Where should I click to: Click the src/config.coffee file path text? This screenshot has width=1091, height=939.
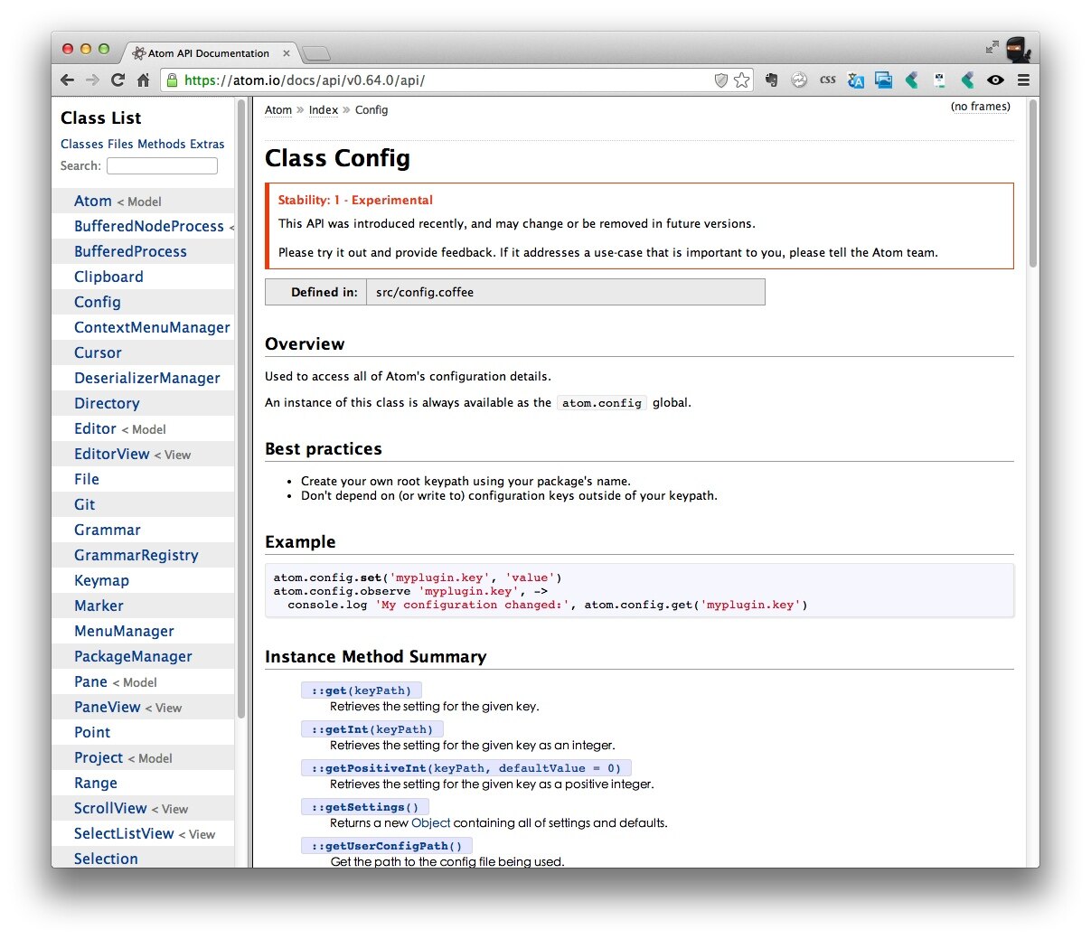click(425, 292)
